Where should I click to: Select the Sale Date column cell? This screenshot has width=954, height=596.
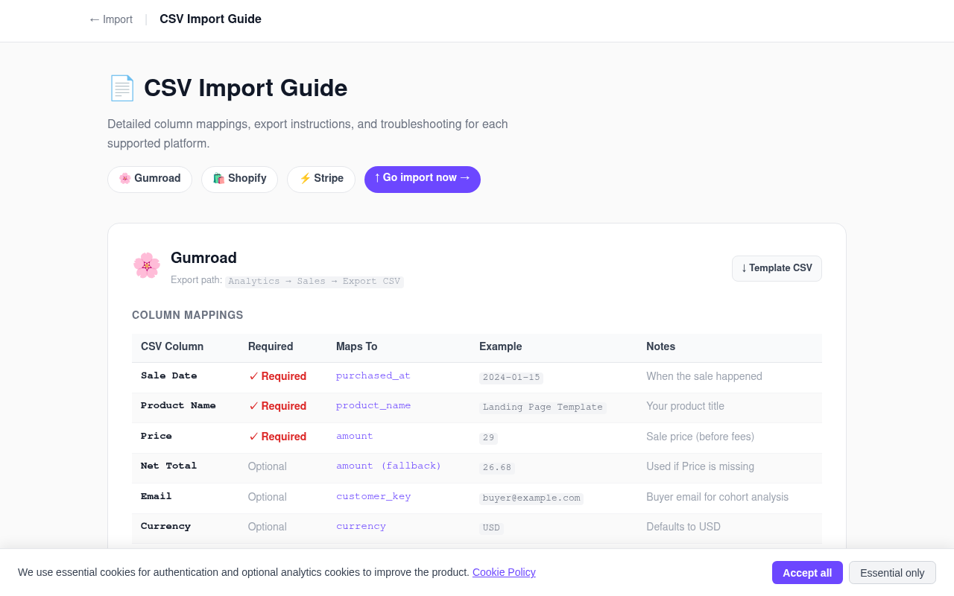[169, 376]
